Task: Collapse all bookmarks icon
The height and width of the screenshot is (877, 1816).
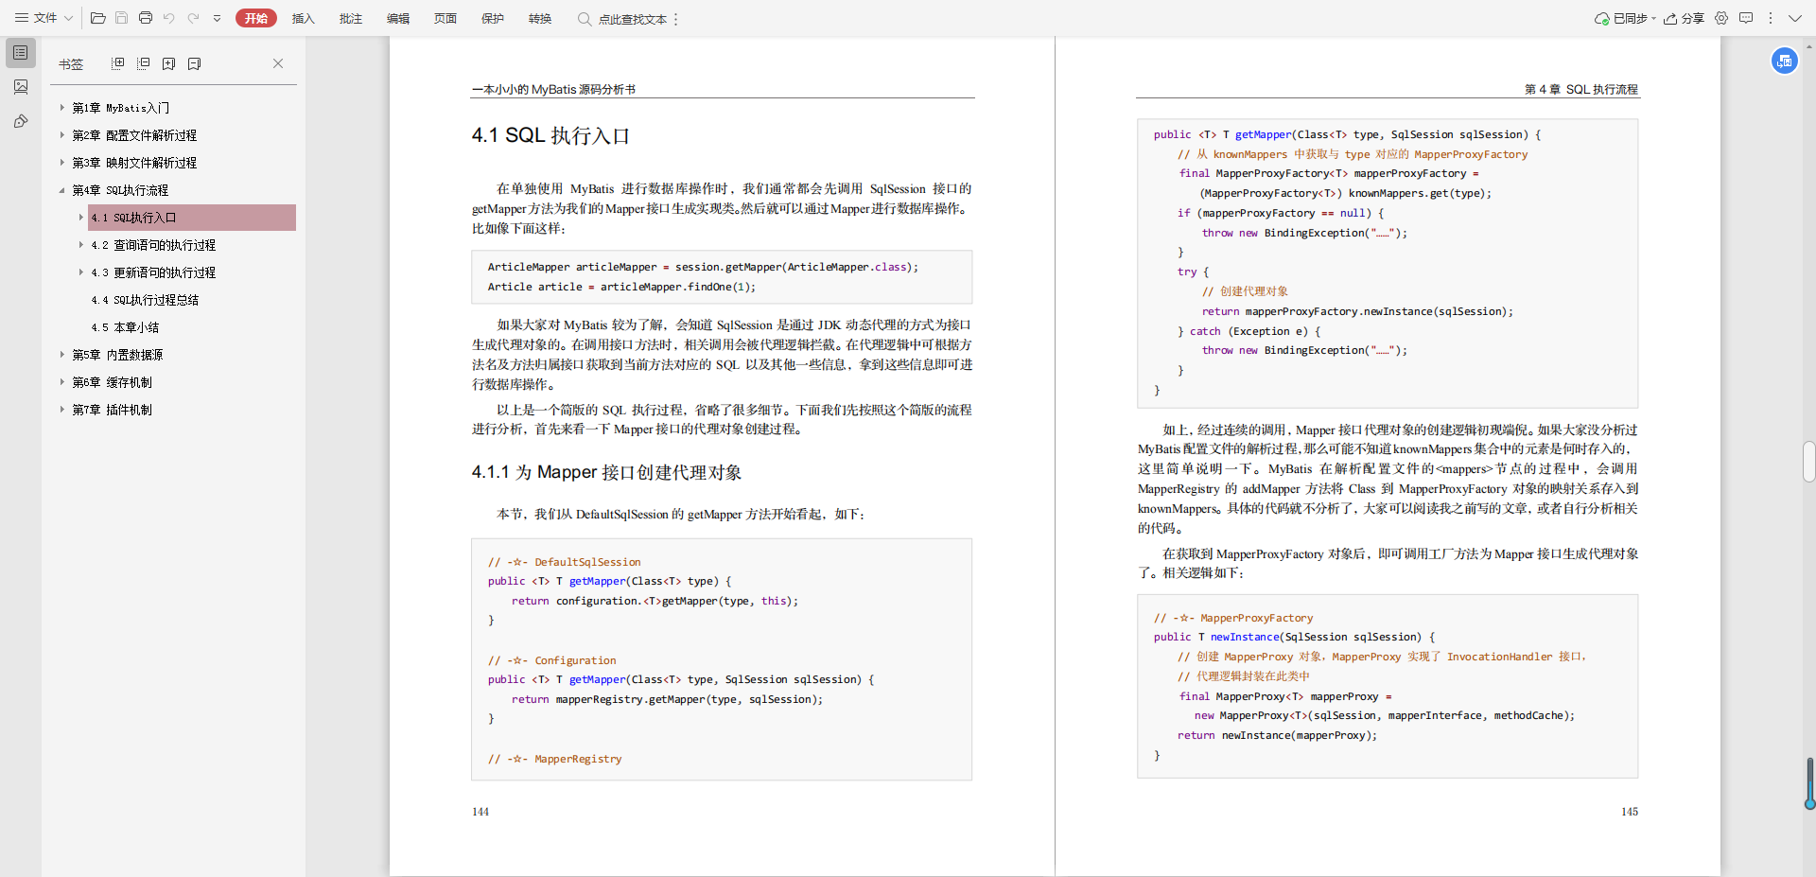Action: coord(144,63)
